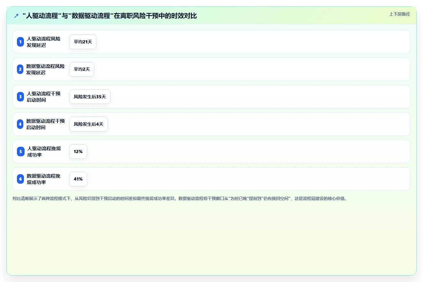Click the 数据驱动流程风险发现延迟 label
The width and height of the screenshot is (423, 282).
[x=45, y=69]
